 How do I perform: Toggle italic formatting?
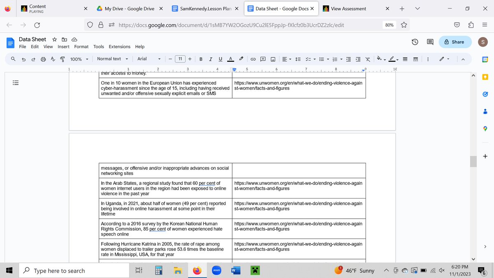click(x=211, y=59)
